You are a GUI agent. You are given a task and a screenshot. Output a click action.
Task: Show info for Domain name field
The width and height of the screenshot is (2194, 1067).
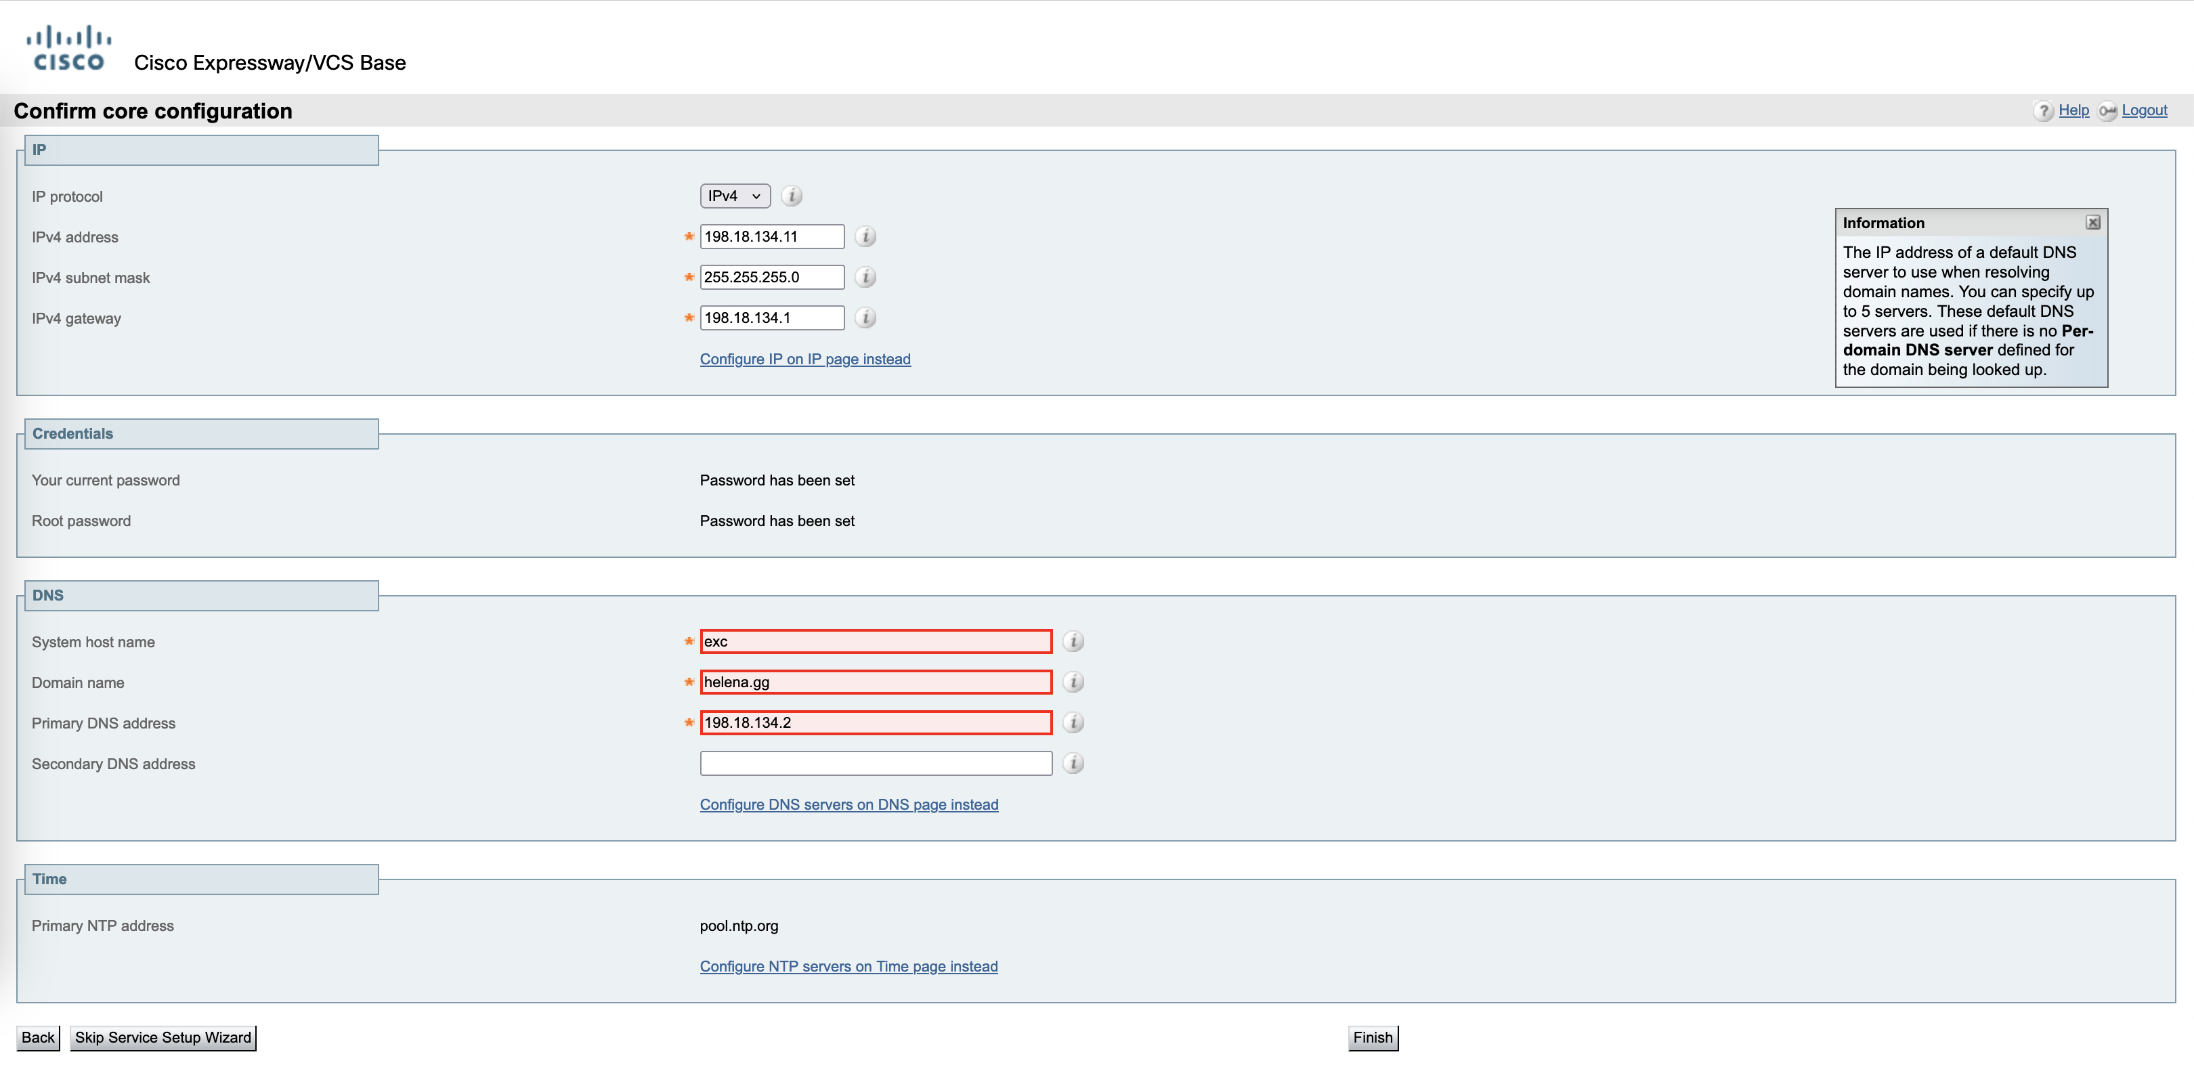pos(1073,682)
